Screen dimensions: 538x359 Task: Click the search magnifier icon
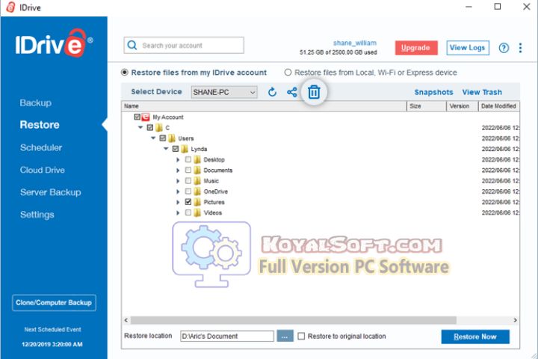(132, 46)
